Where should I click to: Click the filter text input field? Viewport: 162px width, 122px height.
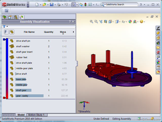(x=42, y=26)
